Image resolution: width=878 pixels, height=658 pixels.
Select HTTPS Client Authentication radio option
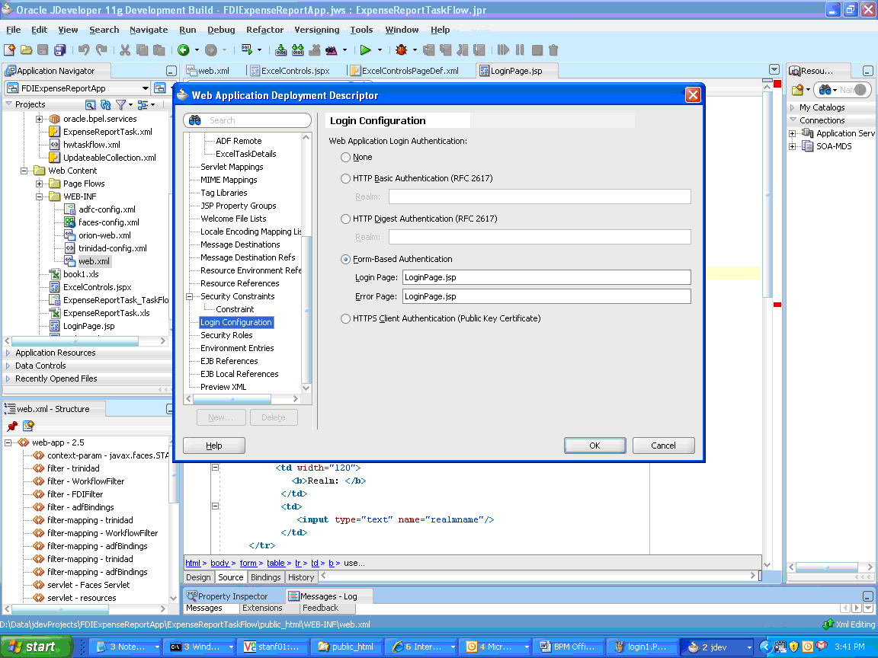pos(346,318)
